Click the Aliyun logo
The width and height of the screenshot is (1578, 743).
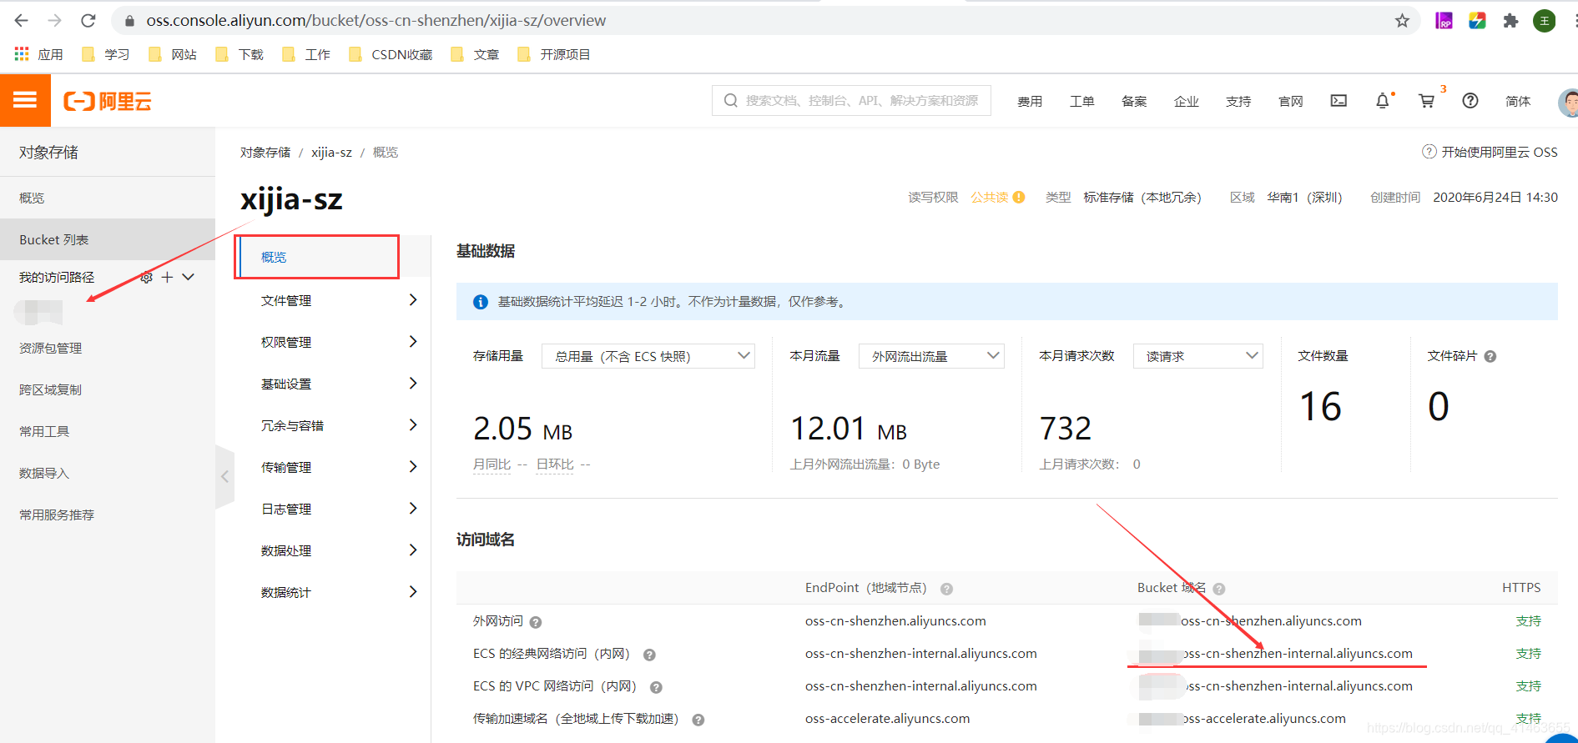pyautogui.click(x=108, y=102)
